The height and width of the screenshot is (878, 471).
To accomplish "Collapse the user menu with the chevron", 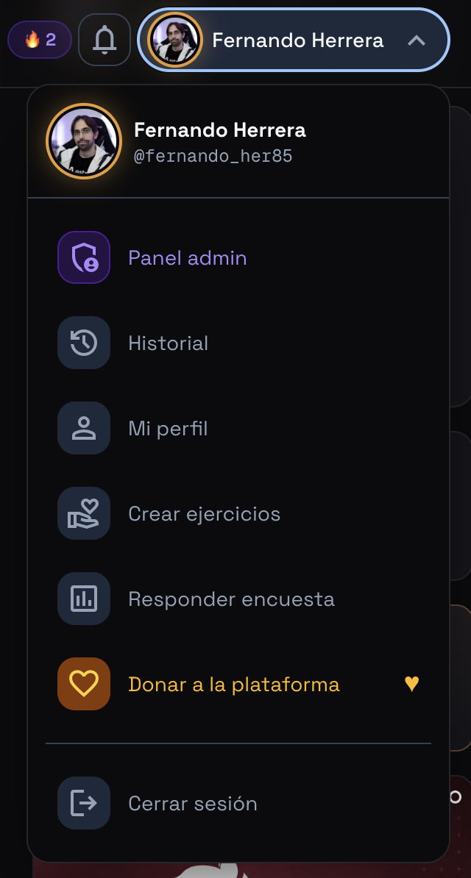I will (x=417, y=40).
